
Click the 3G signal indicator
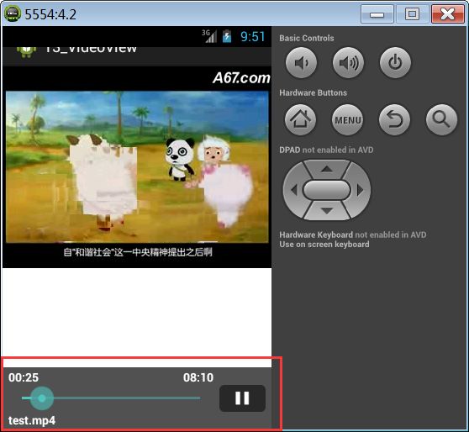click(209, 36)
